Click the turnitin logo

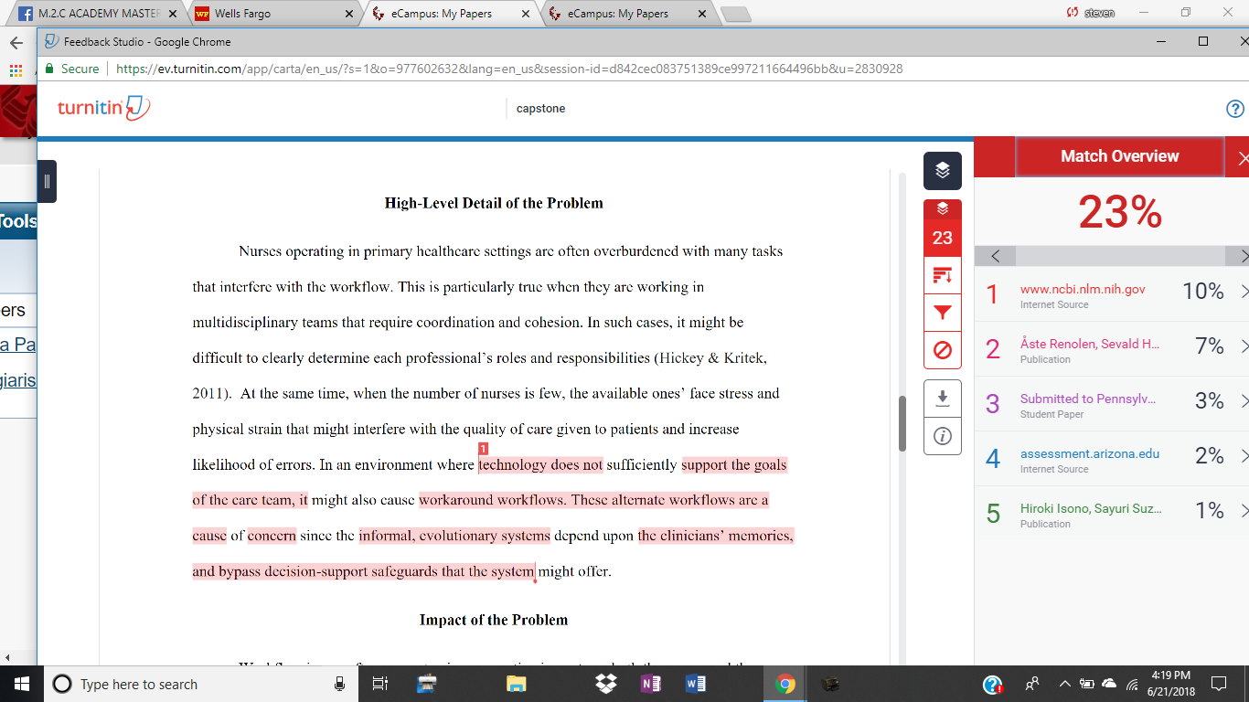pos(103,108)
